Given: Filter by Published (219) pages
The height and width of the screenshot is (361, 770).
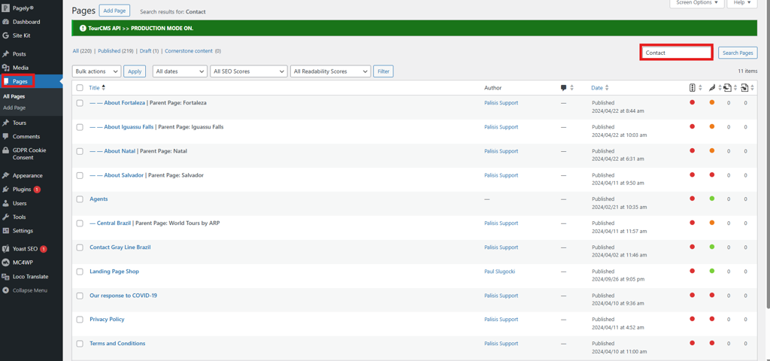Looking at the screenshot, I should click(x=116, y=50).
